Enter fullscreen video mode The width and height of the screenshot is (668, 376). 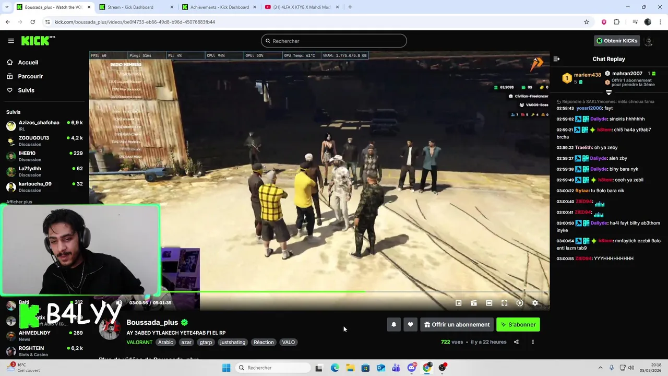(504, 303)
